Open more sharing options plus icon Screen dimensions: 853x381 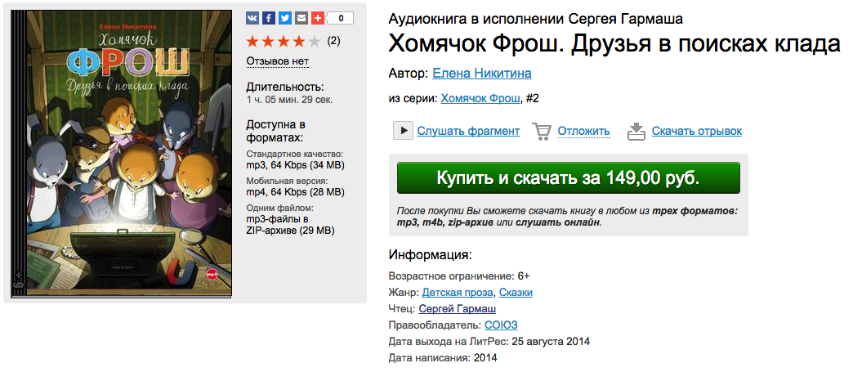(x=318, y=18)
